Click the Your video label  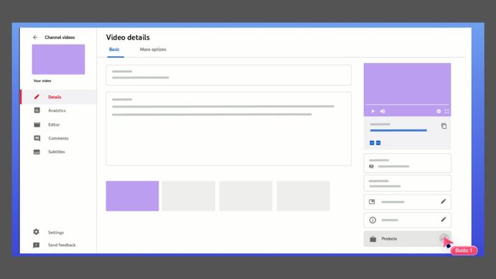click(42, 81)
